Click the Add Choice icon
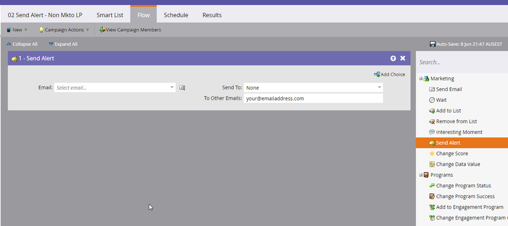 click(x=377, y=74)
